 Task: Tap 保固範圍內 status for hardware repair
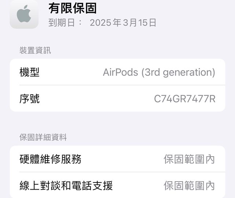pyautogui.click(x=189, y=159)
